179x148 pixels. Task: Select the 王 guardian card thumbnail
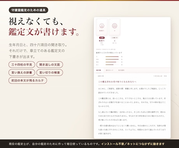click(114, 27)
